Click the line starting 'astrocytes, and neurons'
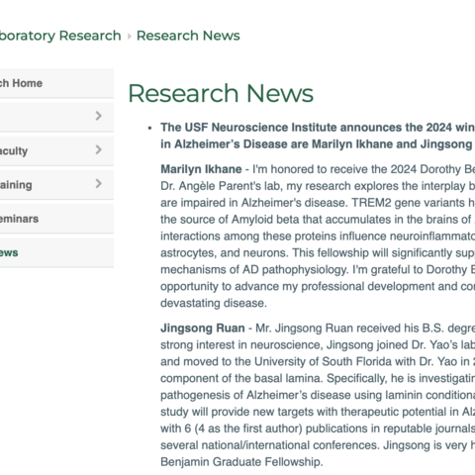The height and width of the screenshot is (475, 475). [318, 253]
